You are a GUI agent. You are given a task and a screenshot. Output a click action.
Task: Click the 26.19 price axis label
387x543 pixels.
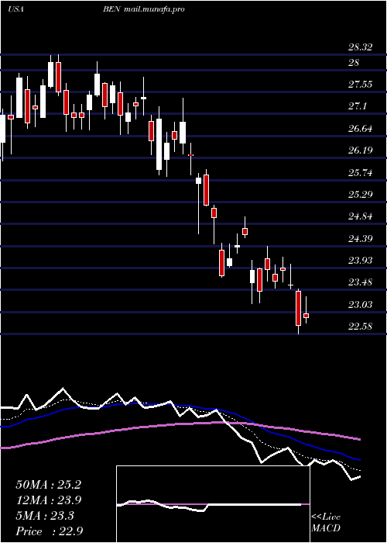point(360,150)
